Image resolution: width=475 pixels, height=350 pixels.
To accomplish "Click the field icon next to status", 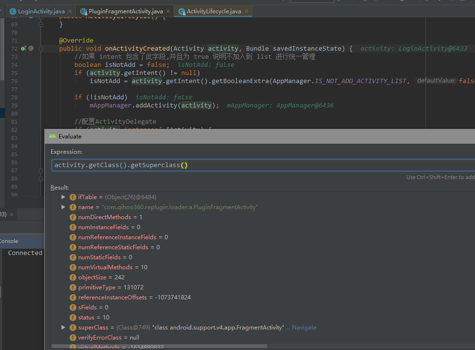I will tap(72, 318).
